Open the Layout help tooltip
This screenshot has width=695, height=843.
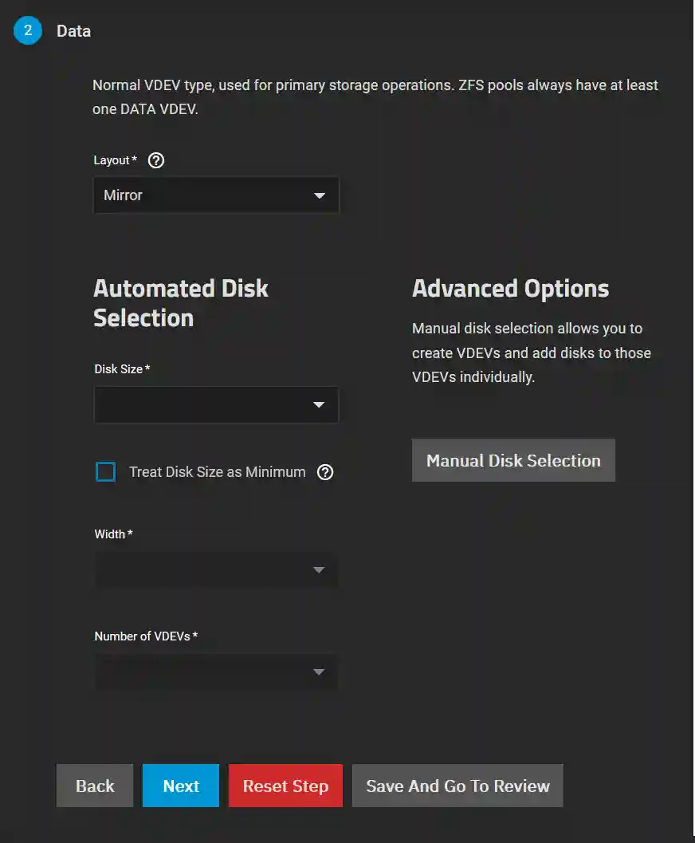[x=155, y=160]
